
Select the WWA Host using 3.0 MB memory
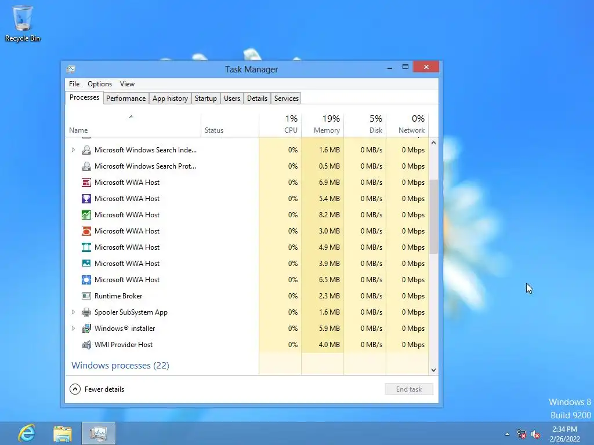pos(247,231)
